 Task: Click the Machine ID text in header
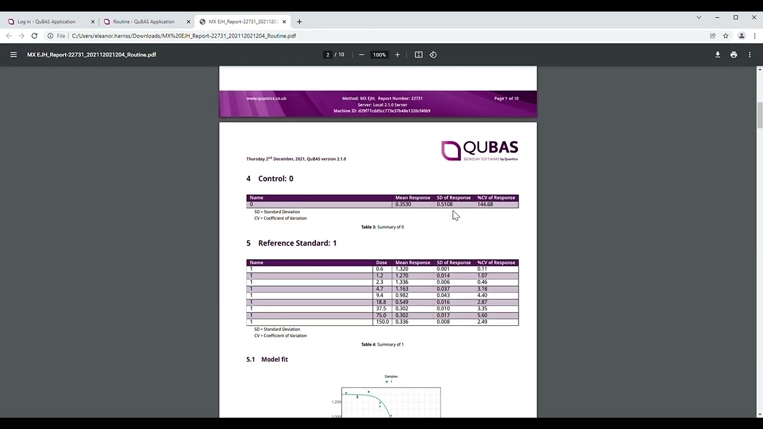click(x=381, y=111)
